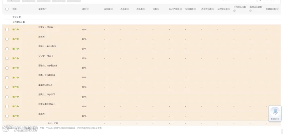Click the 花费 column header label

(155, 9)
